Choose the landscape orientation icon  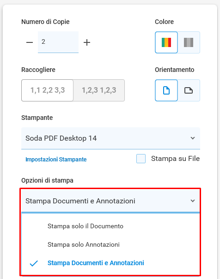click(189, 90)
